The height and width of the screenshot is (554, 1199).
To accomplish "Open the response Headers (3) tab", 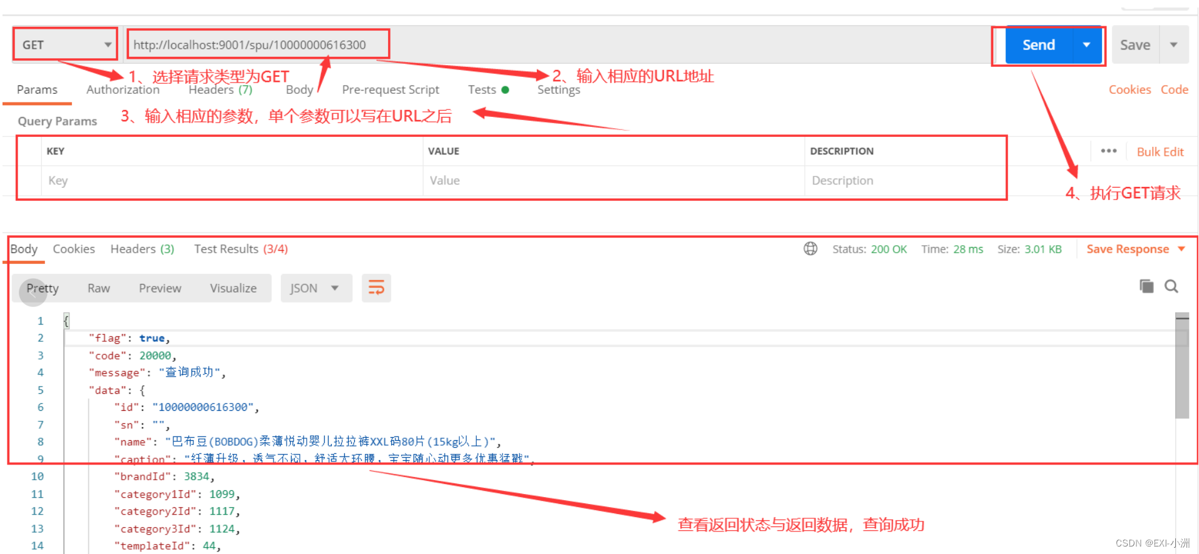I will [x=142, y=249].
